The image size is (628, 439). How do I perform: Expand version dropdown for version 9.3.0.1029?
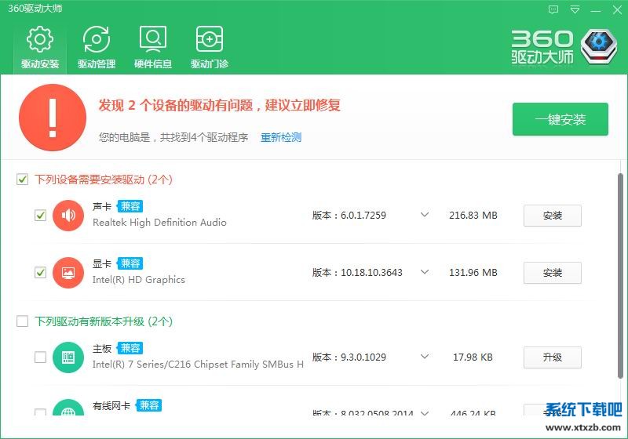[425, 357]
